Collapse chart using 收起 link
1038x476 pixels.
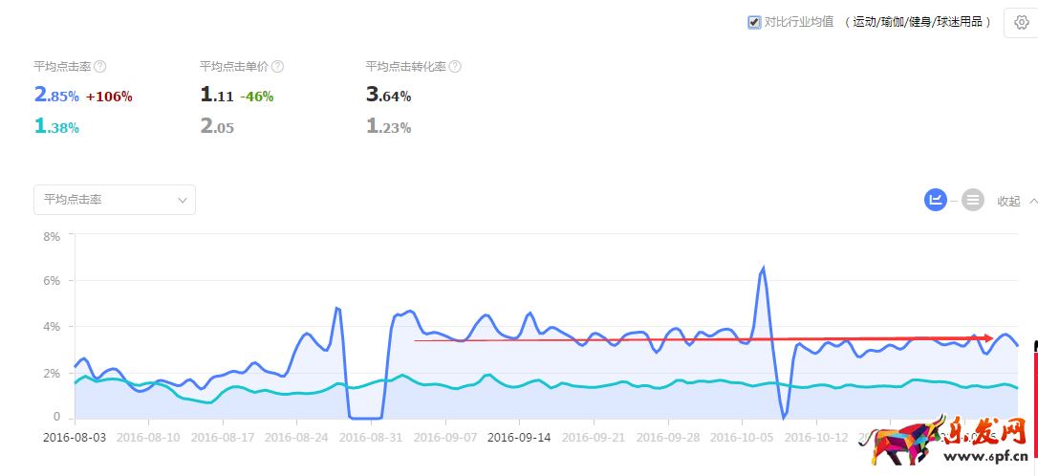pos(1008,201)
